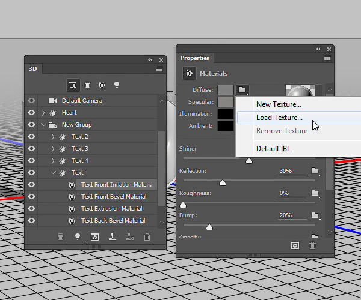Collapse the New Group folder

click(43, 125)
